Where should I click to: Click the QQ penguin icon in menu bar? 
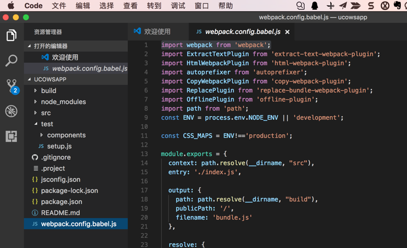point(314,6)
